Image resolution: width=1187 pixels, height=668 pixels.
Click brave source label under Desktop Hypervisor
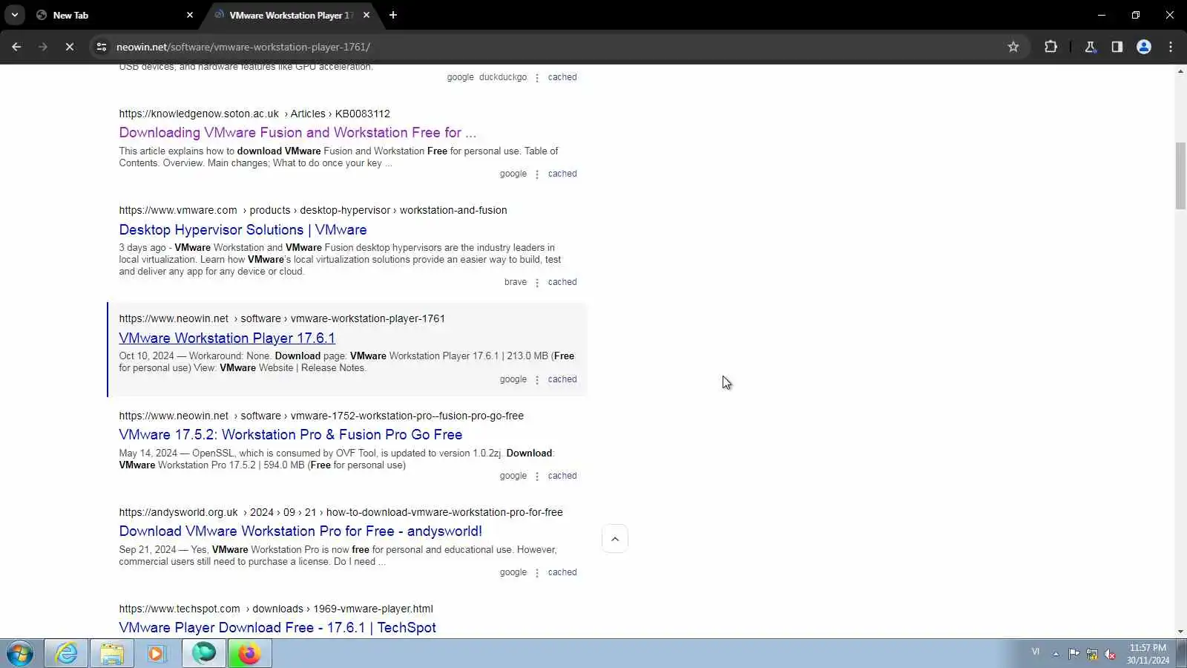[x=516, y=282]
